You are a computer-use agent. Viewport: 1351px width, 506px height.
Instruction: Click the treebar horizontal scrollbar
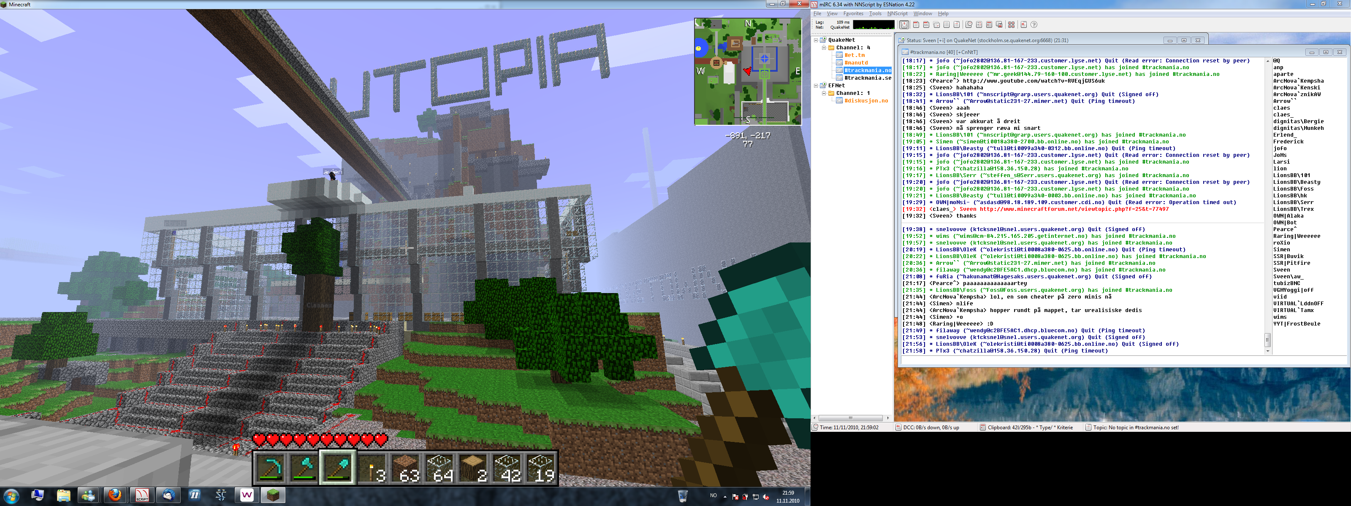click(850, 418)
